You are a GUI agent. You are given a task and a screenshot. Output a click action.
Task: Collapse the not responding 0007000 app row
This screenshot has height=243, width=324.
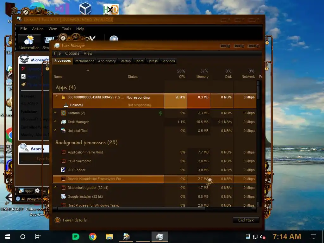point(56,96)
